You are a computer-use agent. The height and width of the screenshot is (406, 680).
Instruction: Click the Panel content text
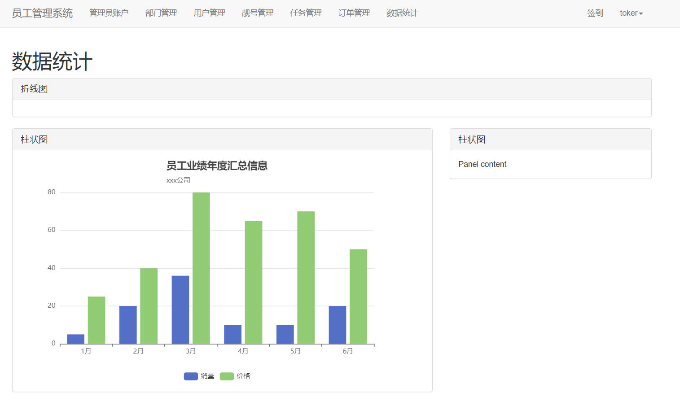point(482,164)
